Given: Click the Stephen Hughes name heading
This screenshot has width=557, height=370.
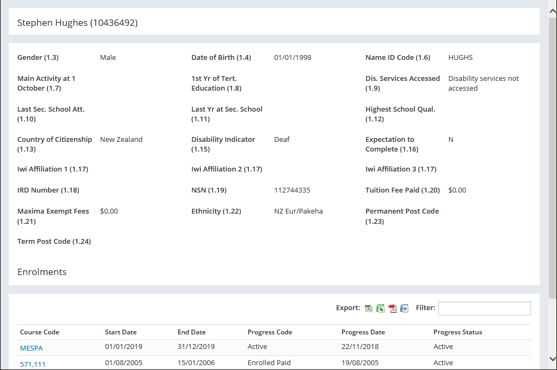Looking at the screenshot, I should point(77,23).
